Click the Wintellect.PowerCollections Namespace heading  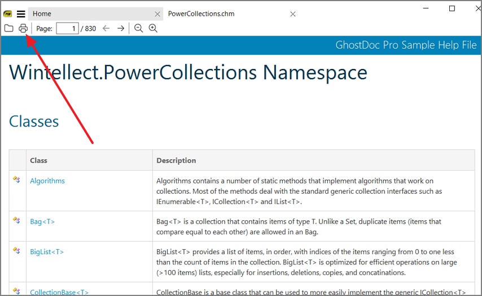tap(188, 73)
